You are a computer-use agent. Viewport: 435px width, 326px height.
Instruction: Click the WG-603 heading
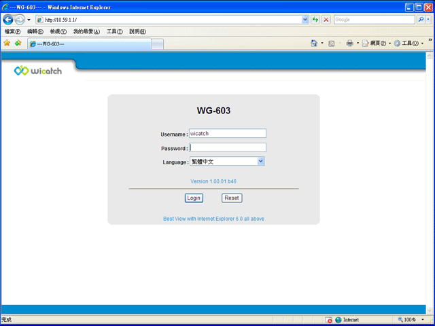[213, 111]
